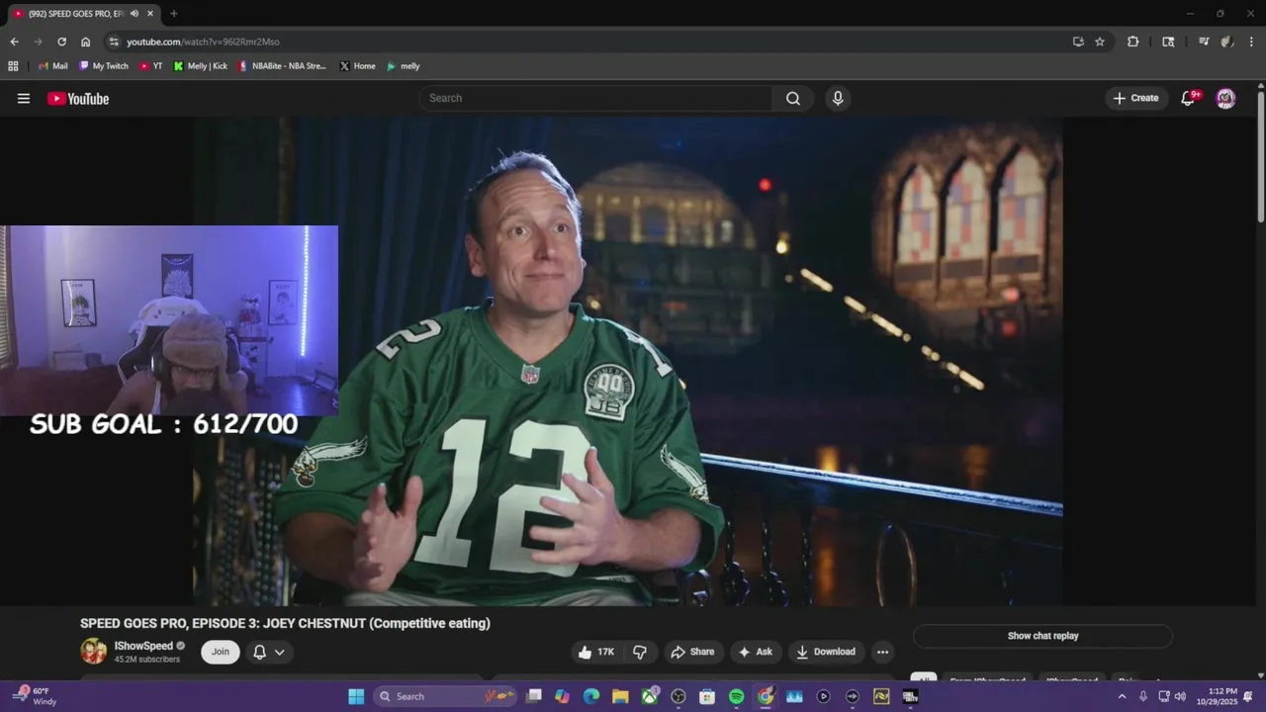Viewport: 1266px width, 712px height.
Task: Open Spotify from taskbar
Action: click(x=736, y=696)
